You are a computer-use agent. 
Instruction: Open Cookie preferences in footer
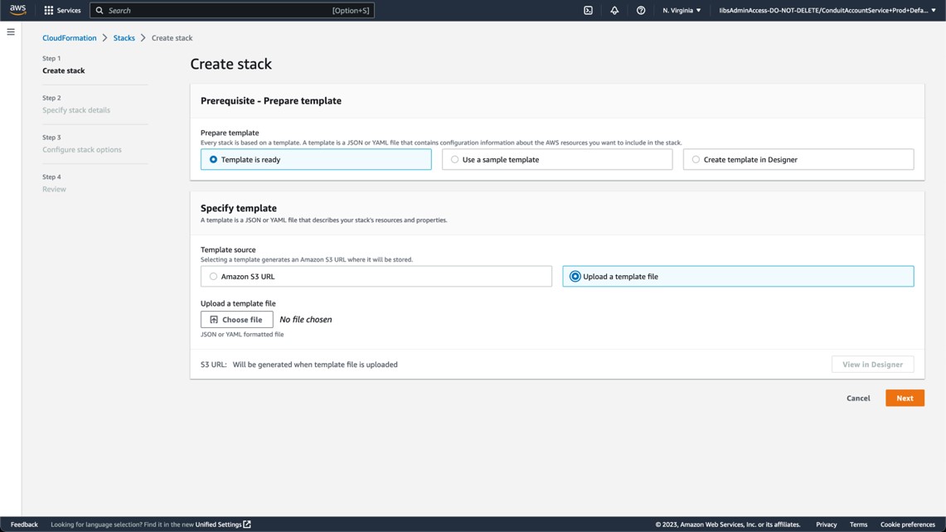point(907,525)
